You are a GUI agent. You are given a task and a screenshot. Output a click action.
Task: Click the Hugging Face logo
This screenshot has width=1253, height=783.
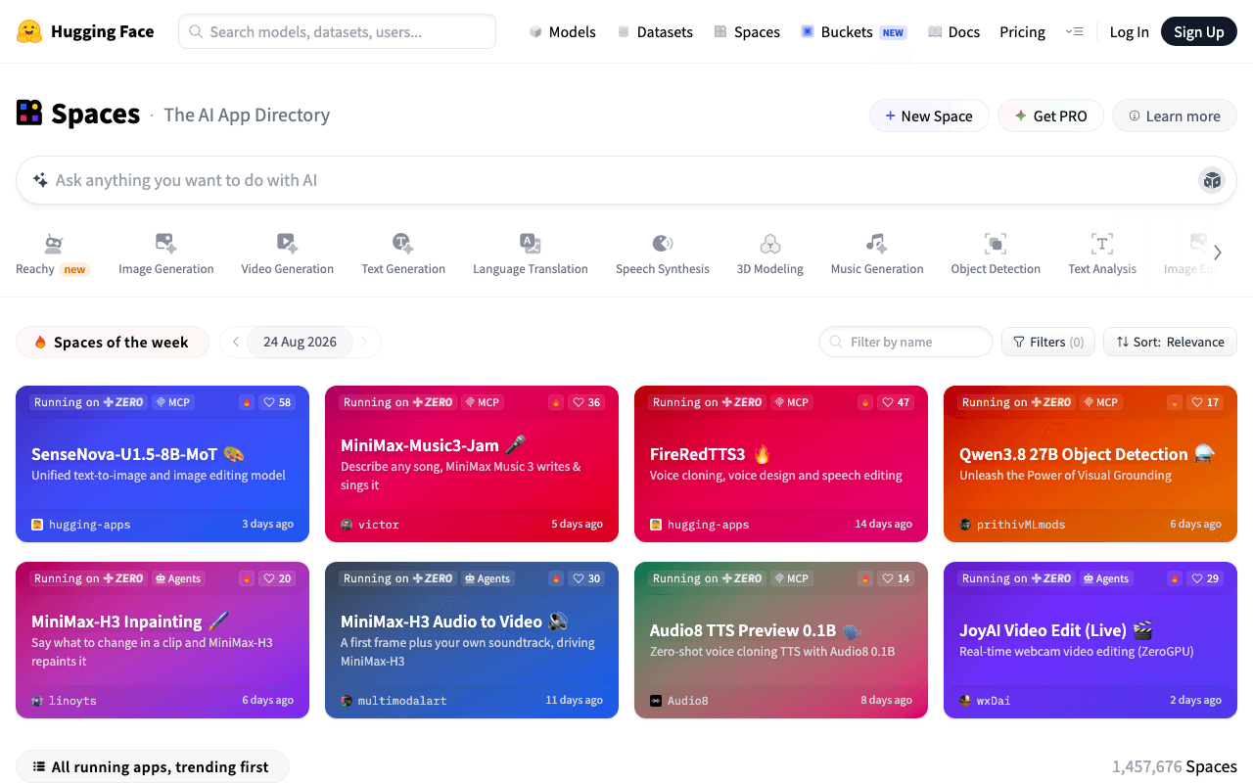click(85, 31)
